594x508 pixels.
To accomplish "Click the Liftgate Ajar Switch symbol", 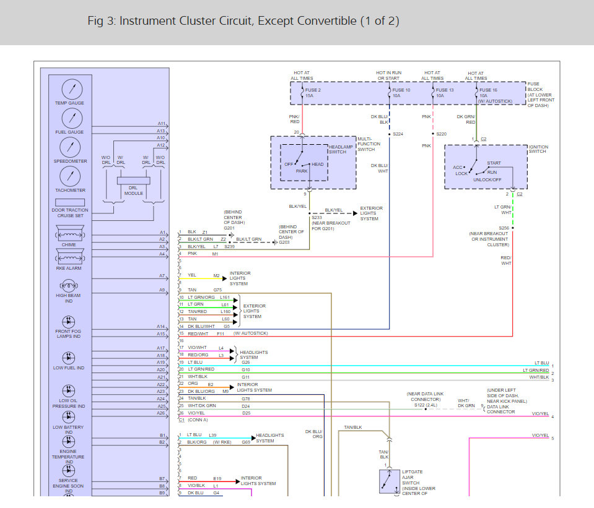I will [x=390, y=481].
